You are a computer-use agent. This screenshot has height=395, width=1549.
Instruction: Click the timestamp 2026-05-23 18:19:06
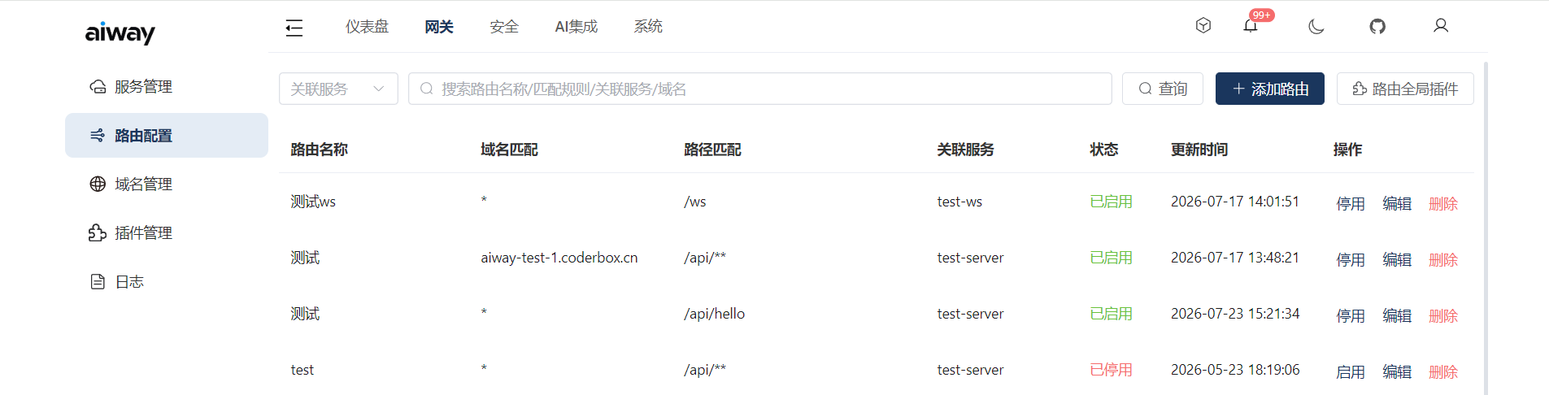(x=1235, y=370)
